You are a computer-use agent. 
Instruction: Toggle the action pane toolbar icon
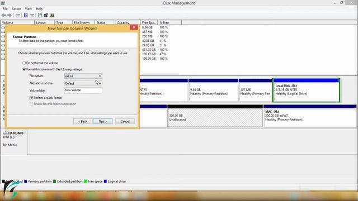(x=32, y=15)
